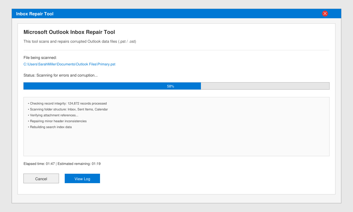
Task: Click the 'Elapsed time: 01:47' text
Action: pos(39,164)
